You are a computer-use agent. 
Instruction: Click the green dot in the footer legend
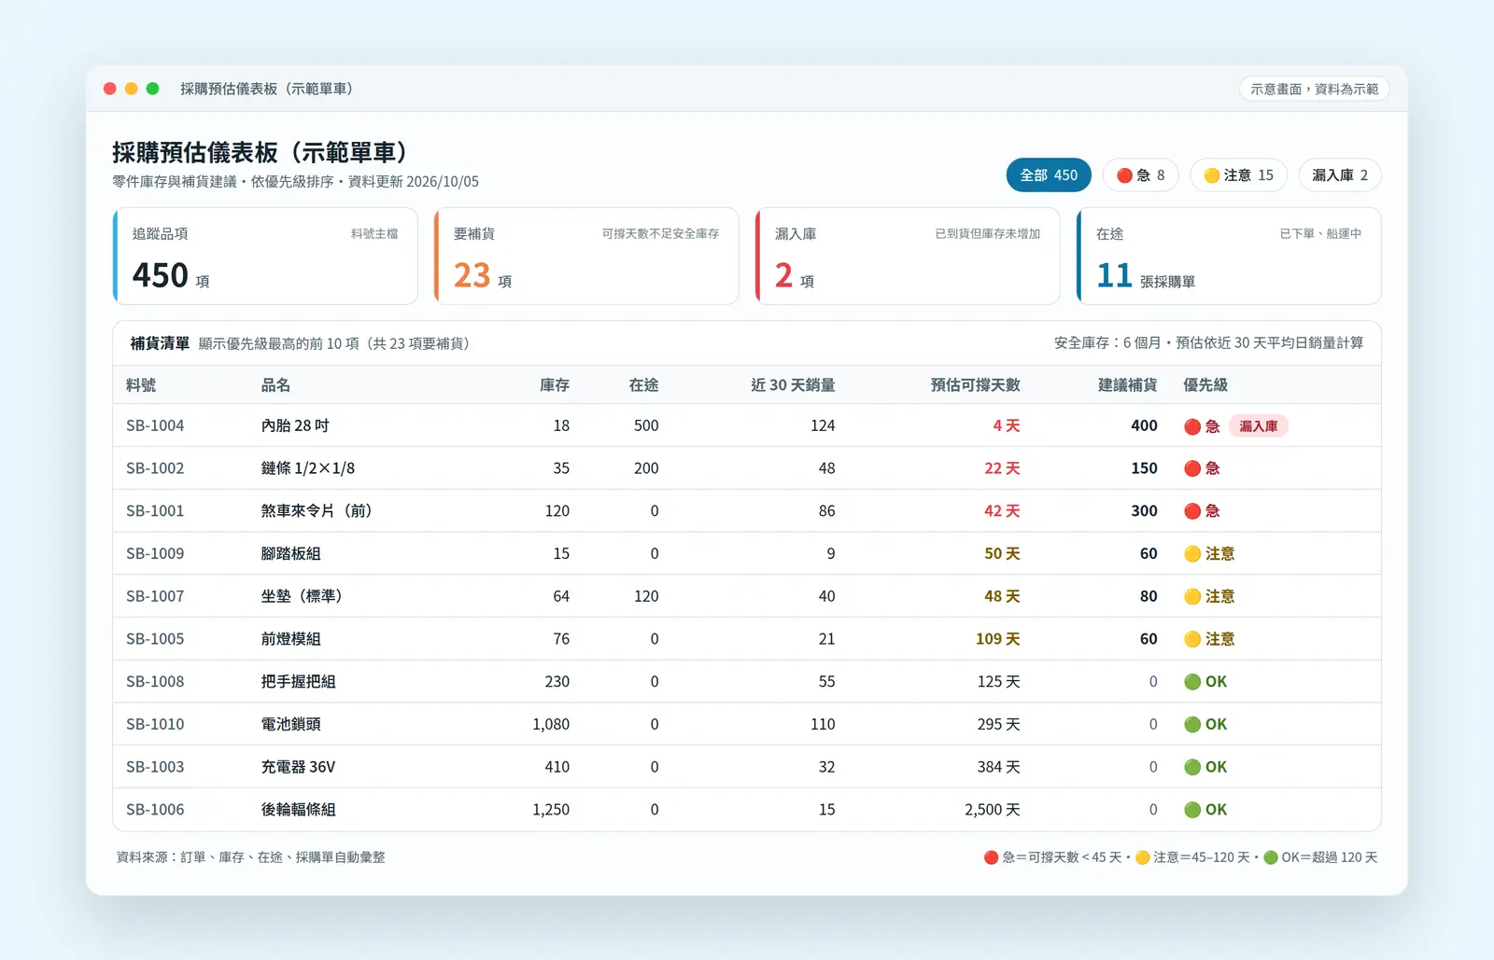(1271, 857)
